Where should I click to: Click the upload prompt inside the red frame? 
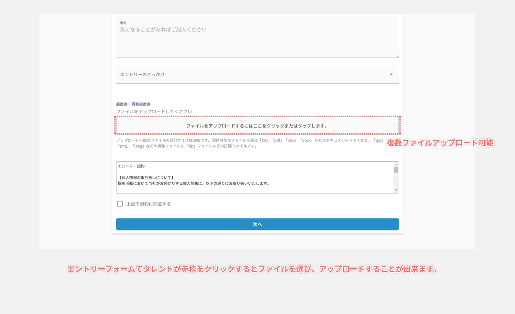(257, 126)
